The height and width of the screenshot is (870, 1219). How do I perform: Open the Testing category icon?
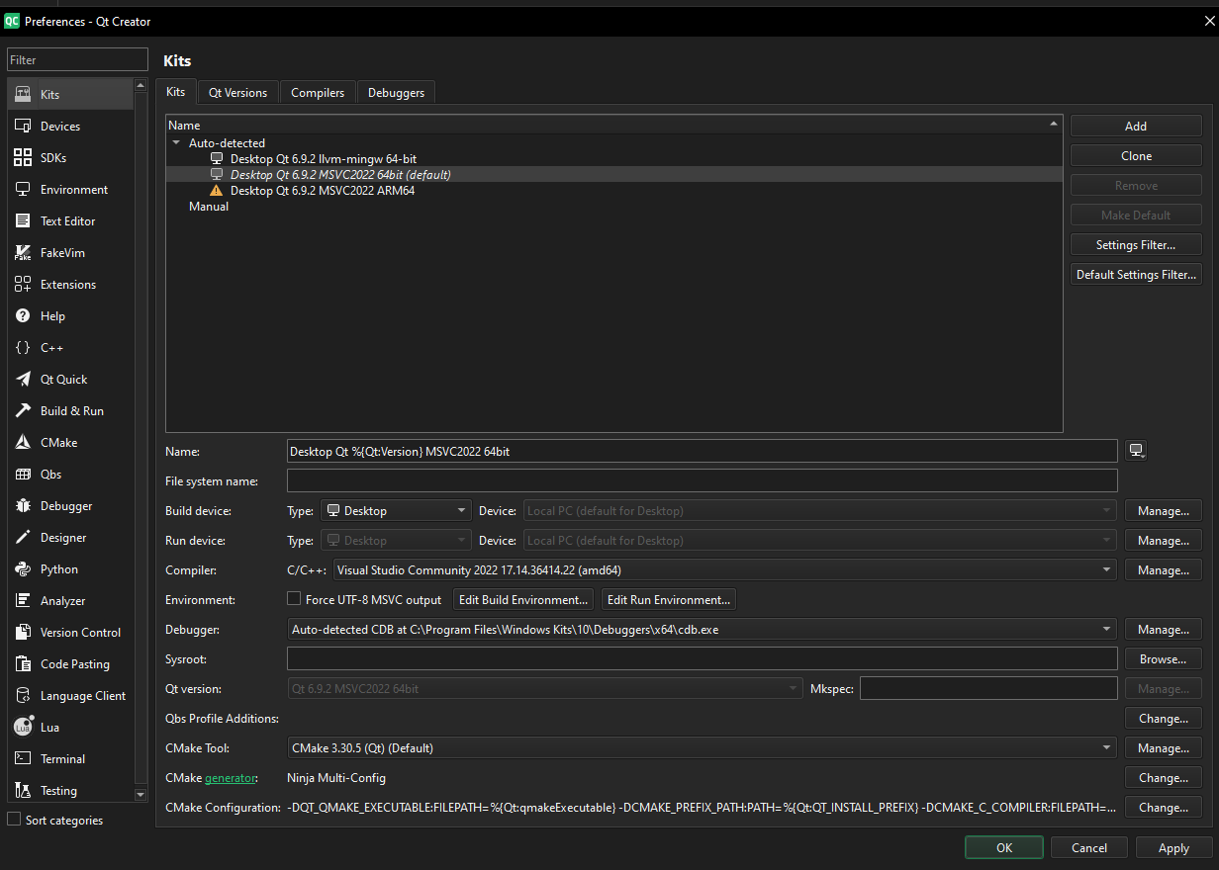click(23, 790)
